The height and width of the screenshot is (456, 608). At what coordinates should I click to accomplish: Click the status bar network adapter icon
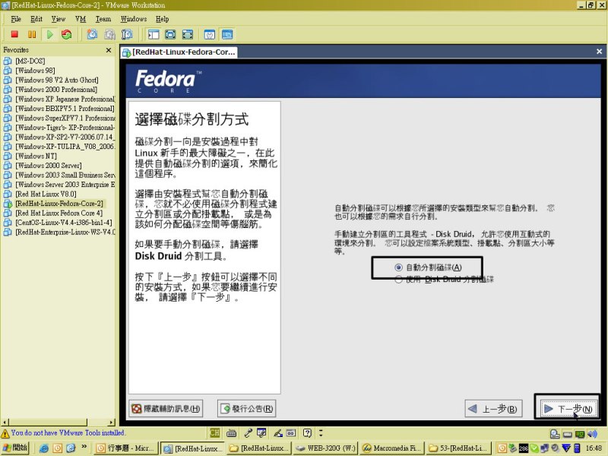coord(580,434)
